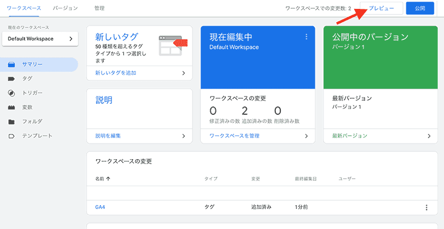444x229 pixels.
Task: Click the プレビュー button
Action: tap(381, 8)
